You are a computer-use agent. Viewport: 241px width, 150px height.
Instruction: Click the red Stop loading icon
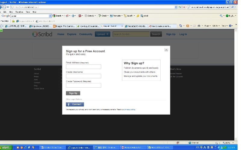click(184, 7)
